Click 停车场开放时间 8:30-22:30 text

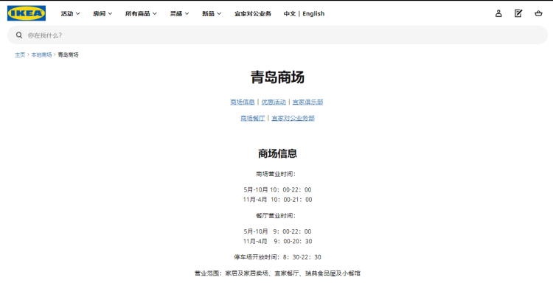coord(277,257)
